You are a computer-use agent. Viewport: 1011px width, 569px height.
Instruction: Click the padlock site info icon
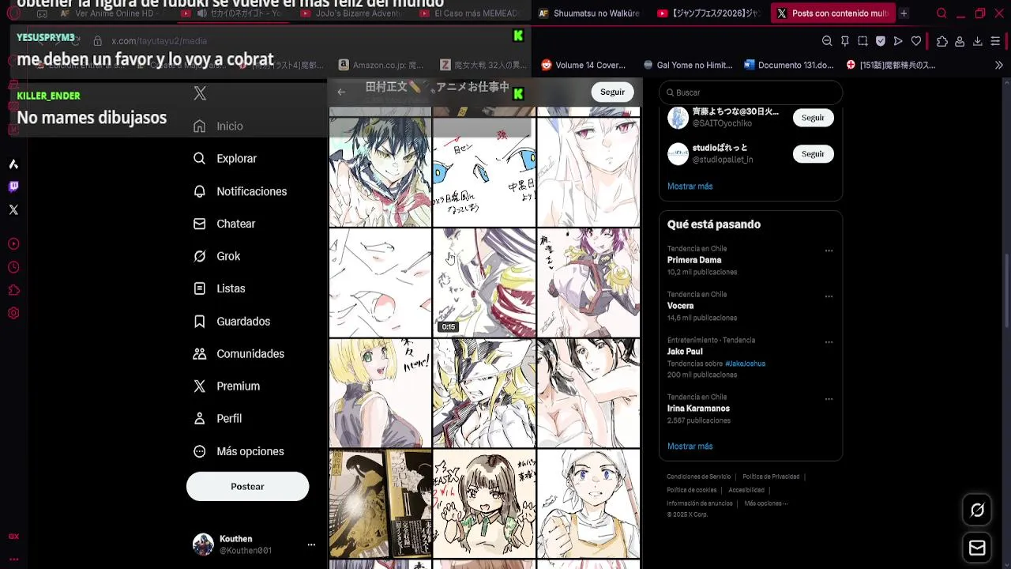(98, 41)
